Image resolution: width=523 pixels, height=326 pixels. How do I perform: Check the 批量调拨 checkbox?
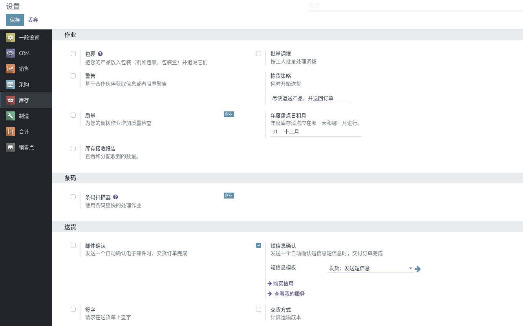coord(258,54)
